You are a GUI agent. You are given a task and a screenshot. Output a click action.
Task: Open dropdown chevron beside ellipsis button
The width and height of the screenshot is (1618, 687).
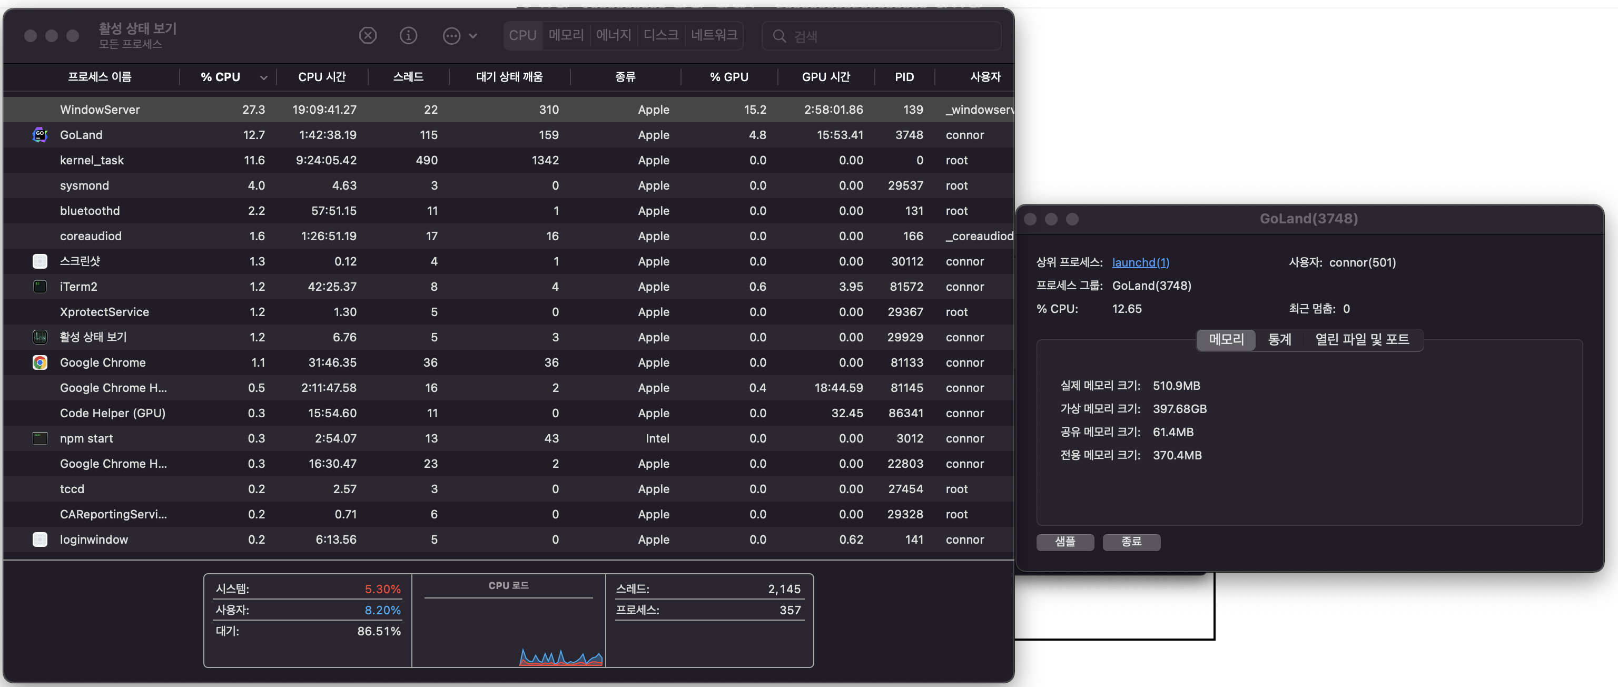tap(473, 36)
